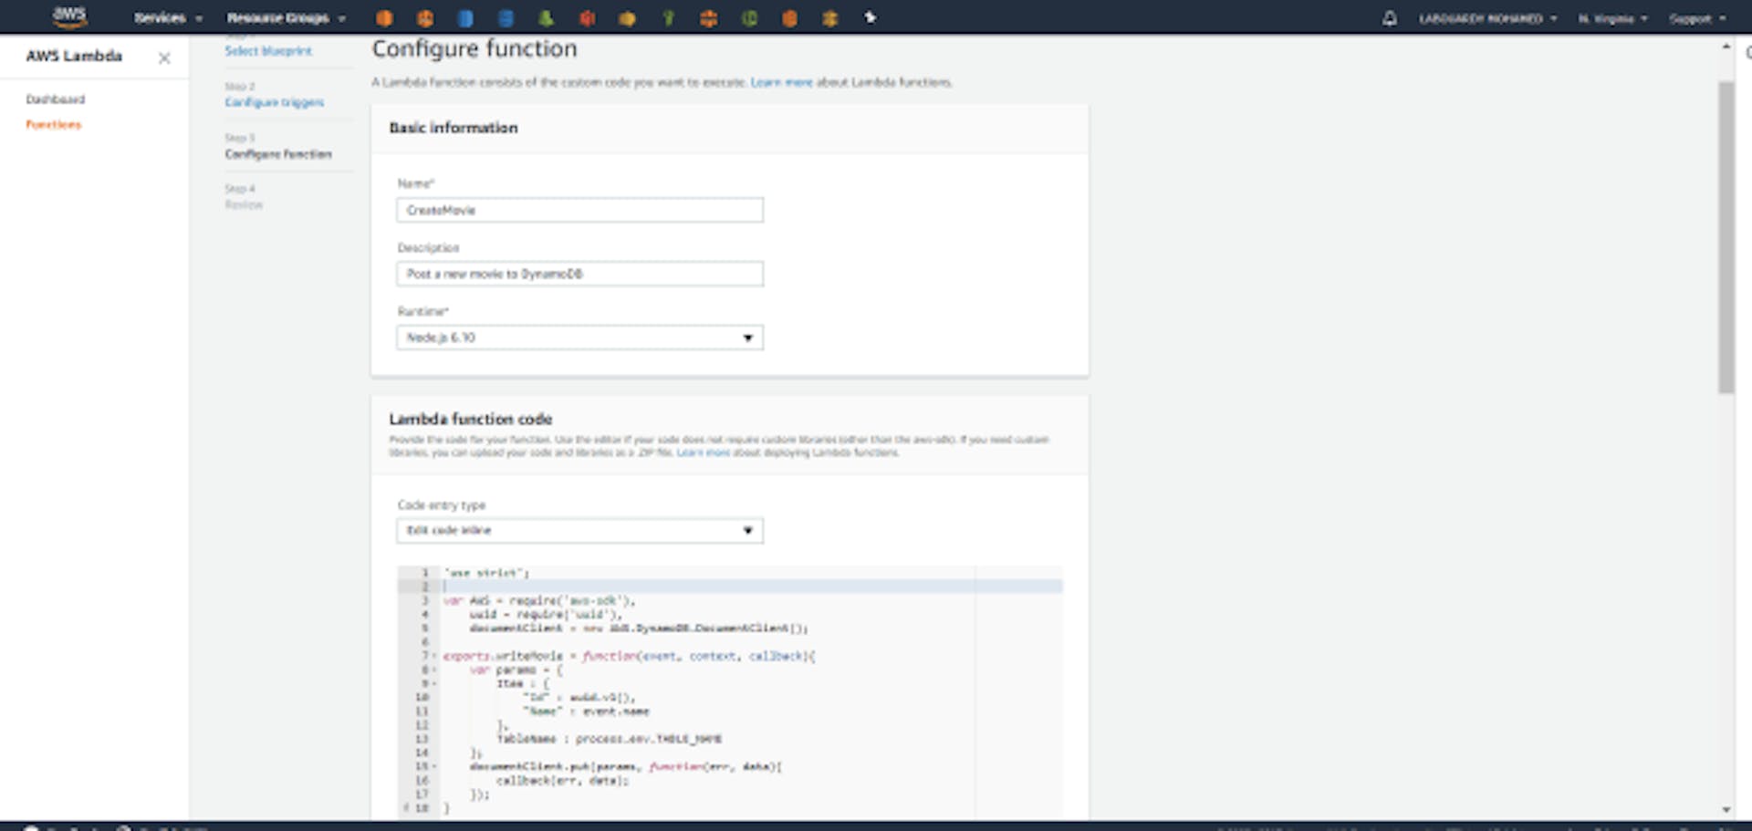Select Functions in Lambda sidebar

53,124
